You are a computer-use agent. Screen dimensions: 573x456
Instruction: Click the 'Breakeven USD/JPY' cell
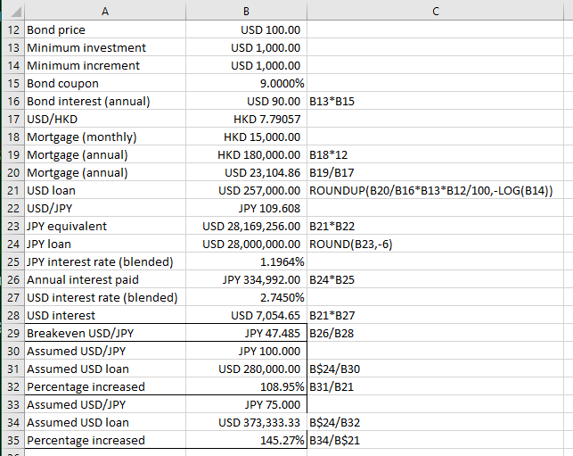click(105, 333)
